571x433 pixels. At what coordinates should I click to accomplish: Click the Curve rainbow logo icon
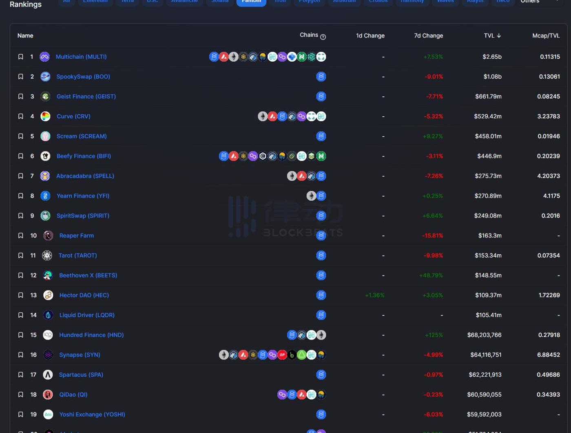45,116
